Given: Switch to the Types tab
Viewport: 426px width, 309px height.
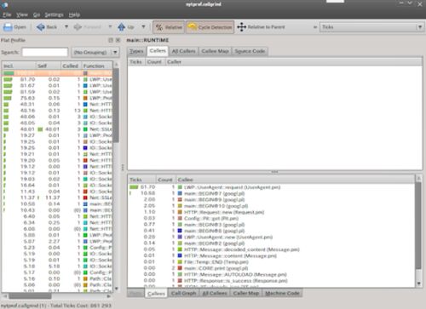Looking at the screenshot, I should pyautogui.click(x=136, y=51).
